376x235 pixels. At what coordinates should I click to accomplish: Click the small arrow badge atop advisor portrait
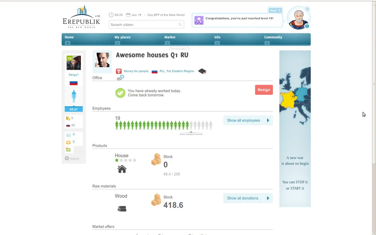click(x=307, y=9)
